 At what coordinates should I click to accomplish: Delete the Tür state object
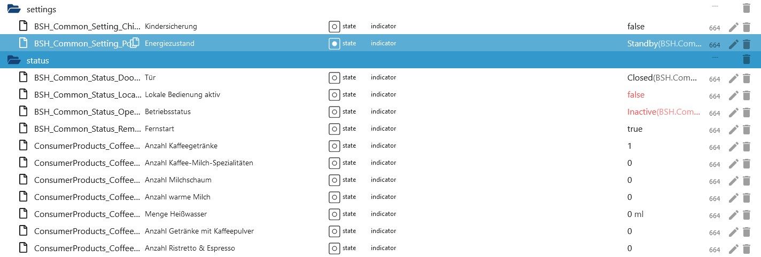point(747,78)
